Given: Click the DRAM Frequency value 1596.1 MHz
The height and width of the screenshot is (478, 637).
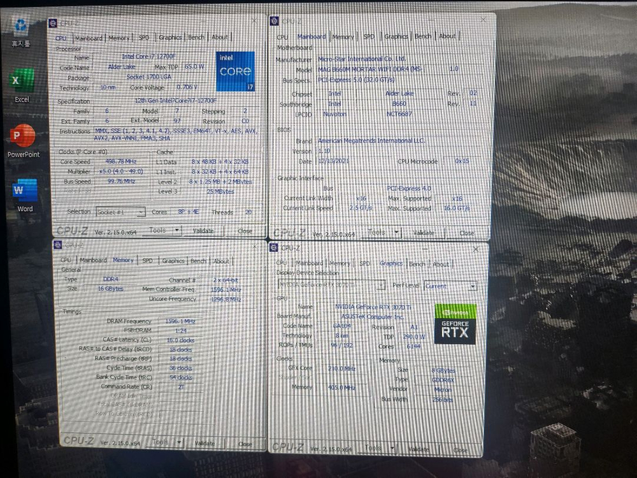Looking at the screenshot, I should (x=180, y=321).
